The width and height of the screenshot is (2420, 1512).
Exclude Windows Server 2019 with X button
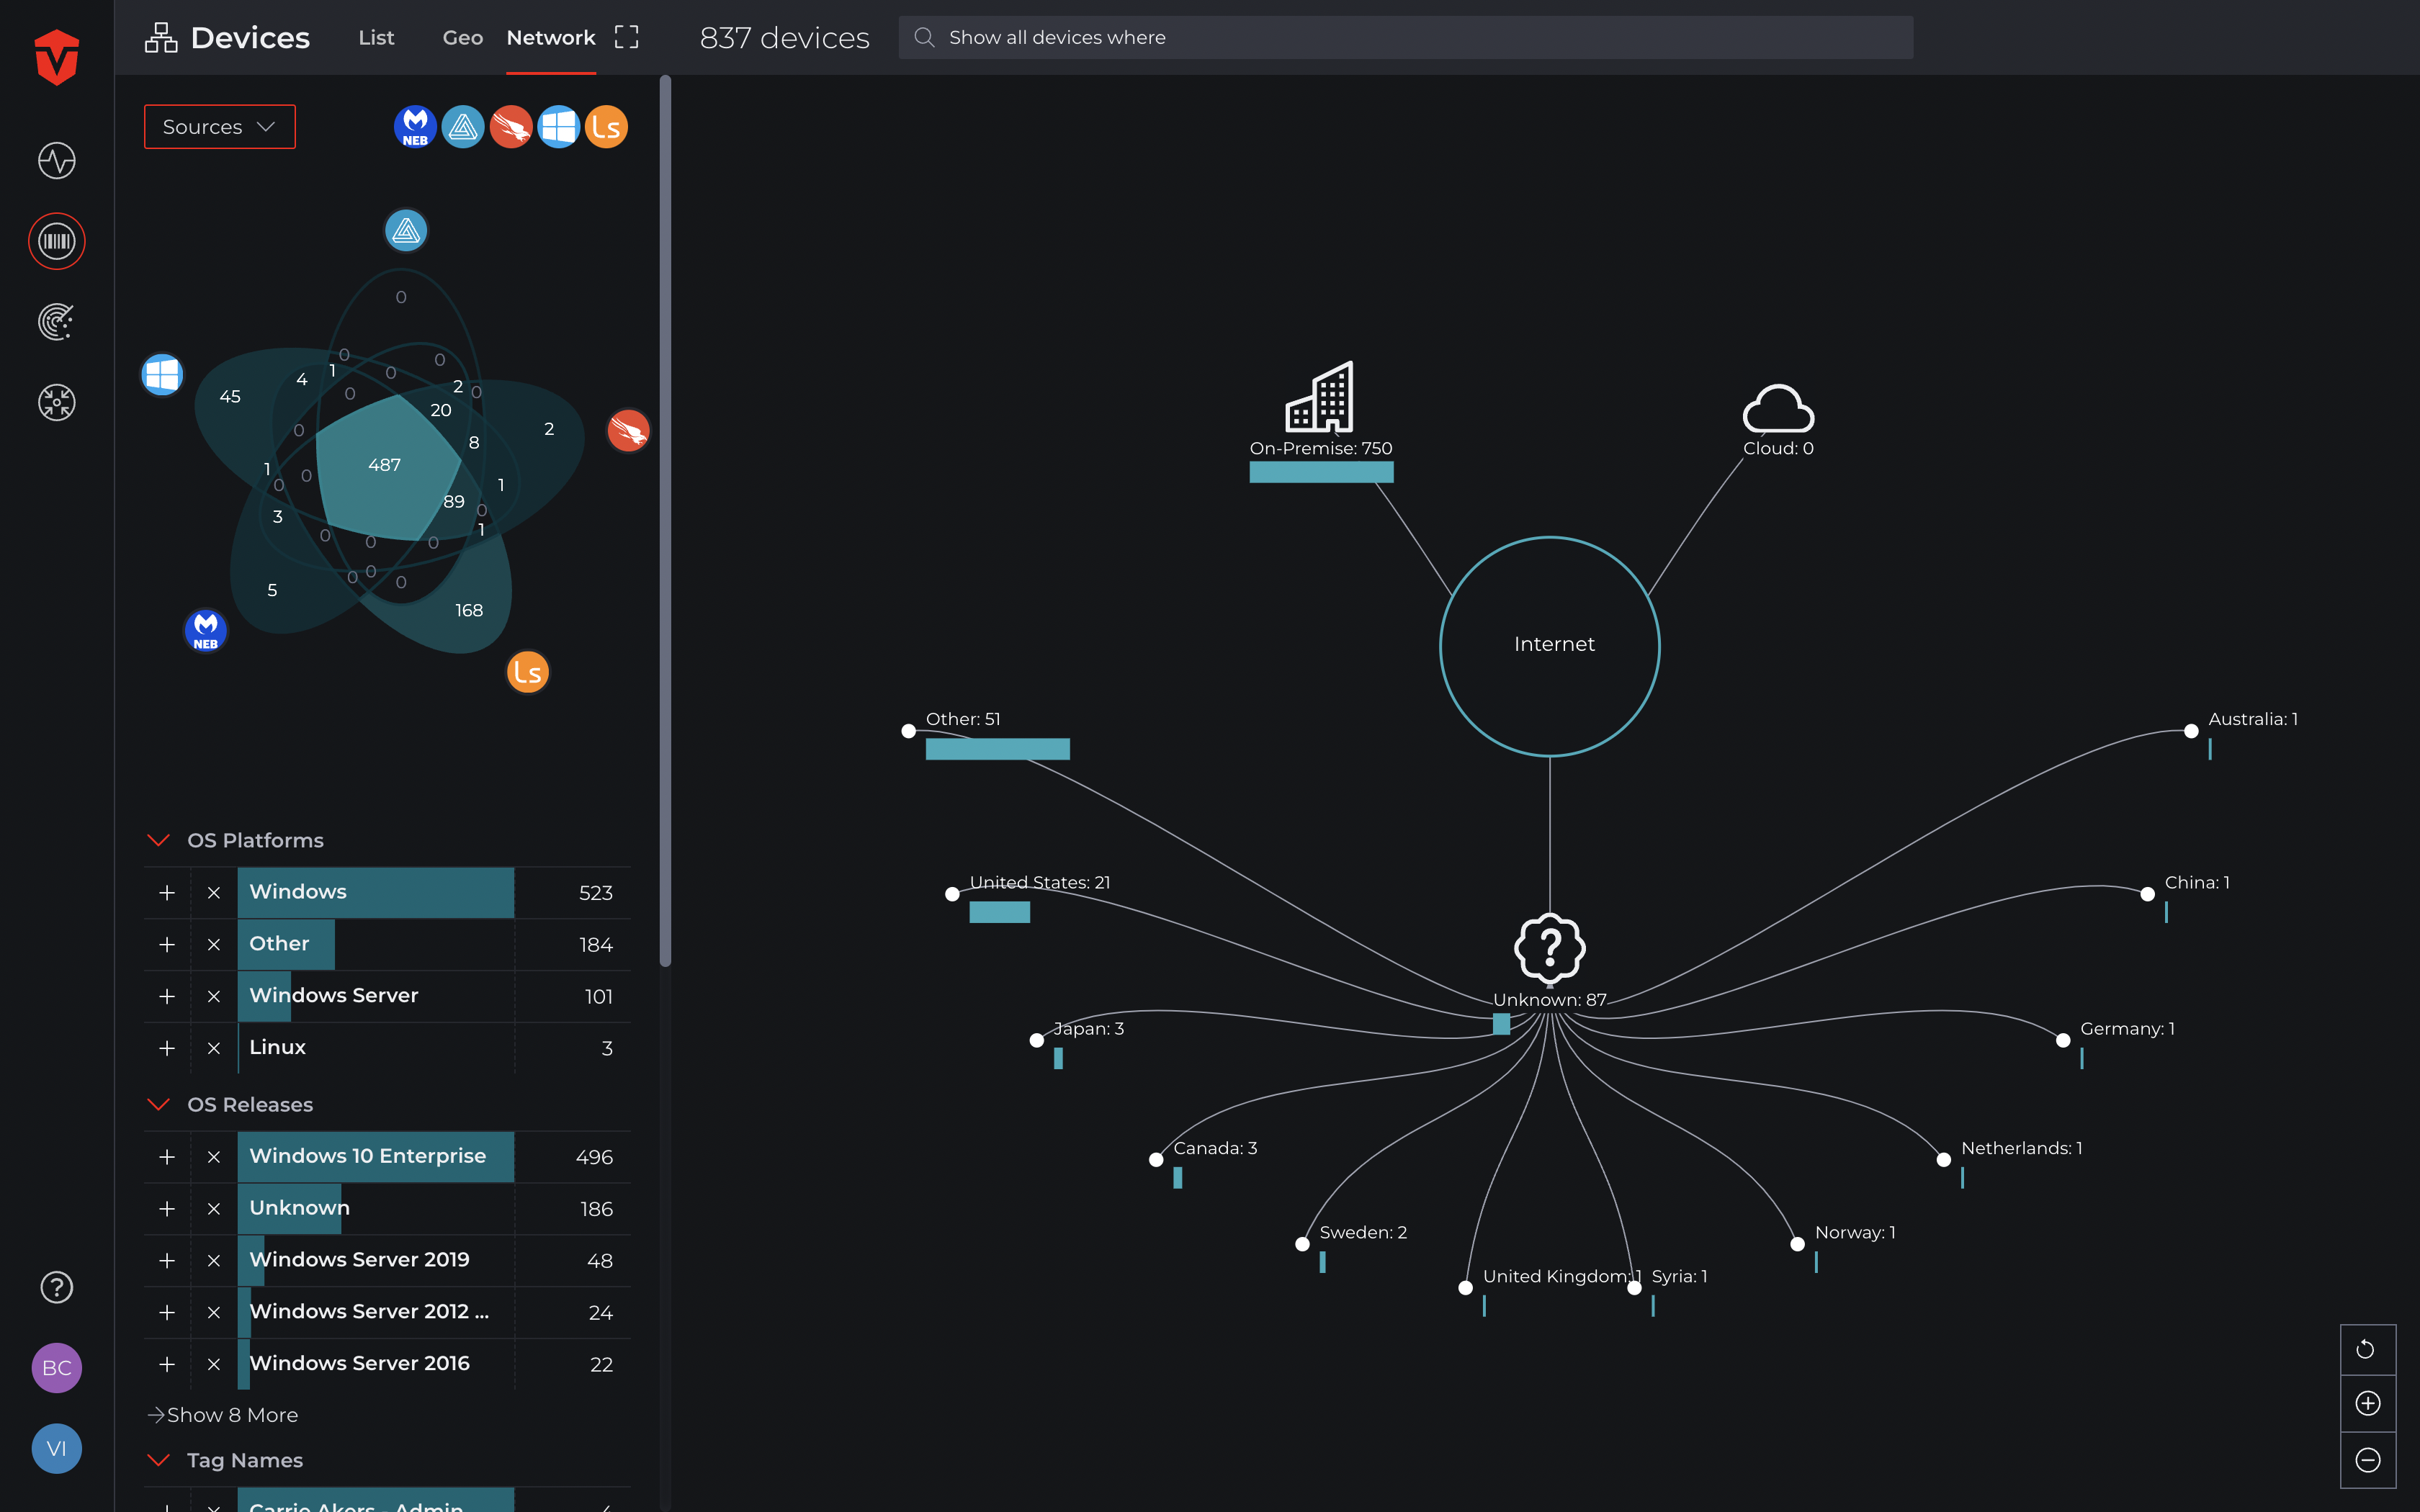[x=213, y=1260]
